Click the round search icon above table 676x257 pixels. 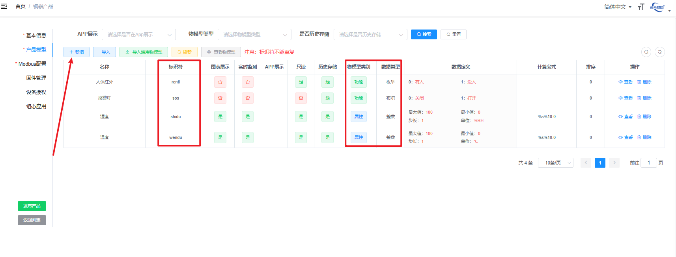click(x=646, y=52)
